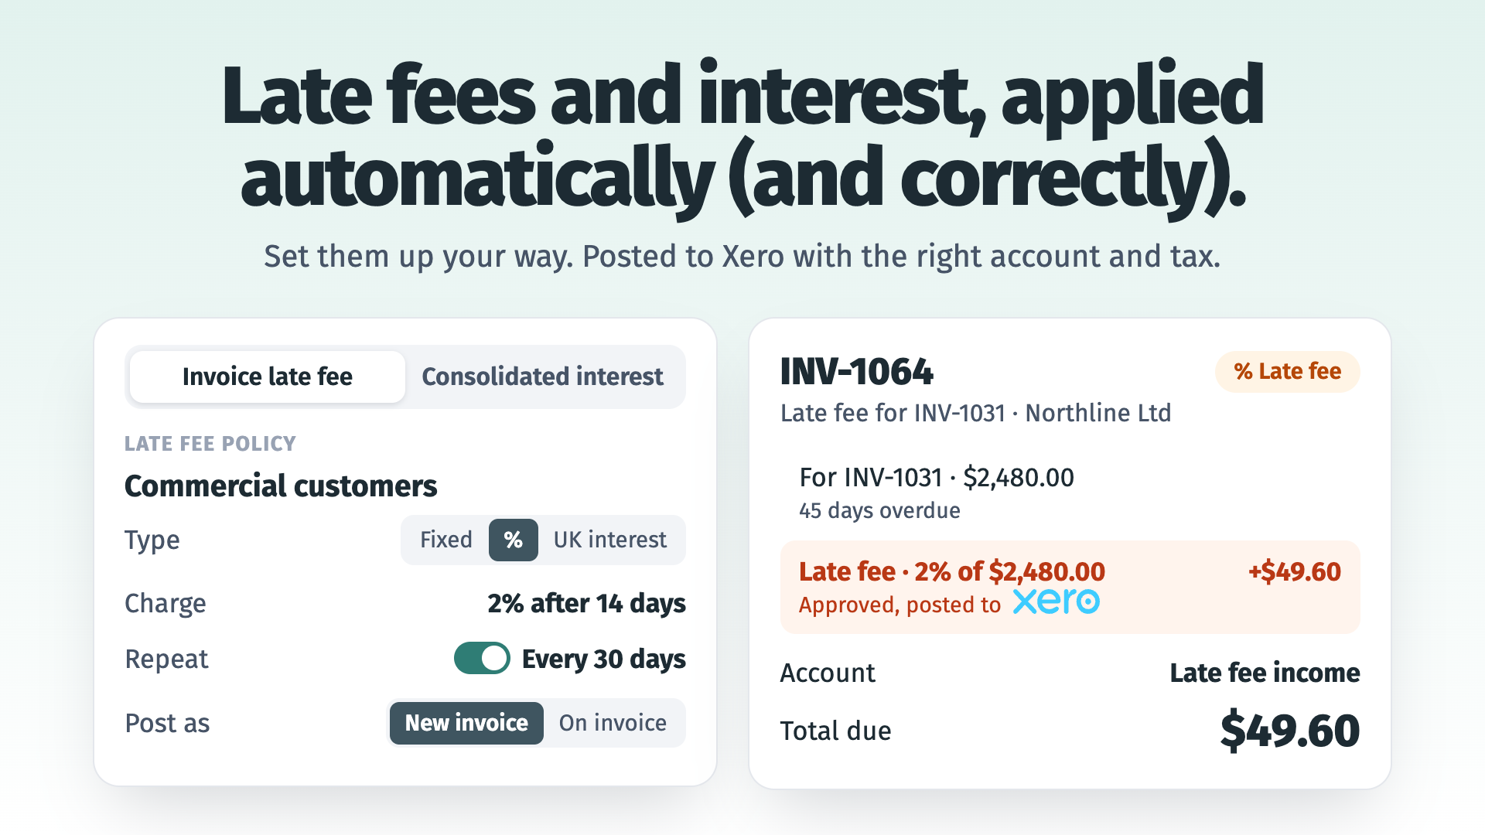This screenshot has width=1485, height=835.
Task: Open the 2% after 14 days charge
Action: [x=586, y=603]
